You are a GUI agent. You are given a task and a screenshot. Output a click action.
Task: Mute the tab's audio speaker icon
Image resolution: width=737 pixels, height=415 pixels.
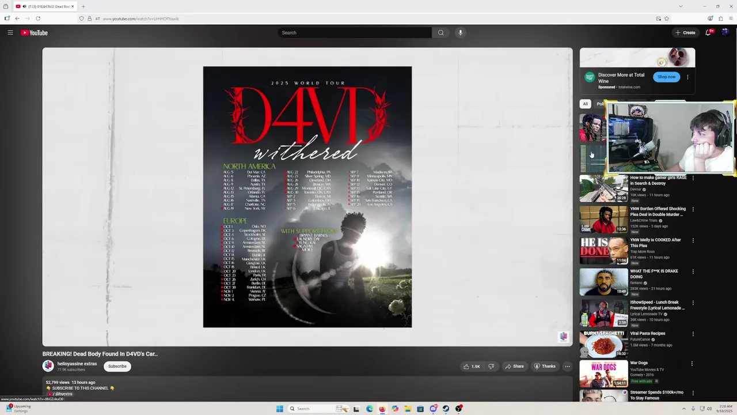[24, 6]
